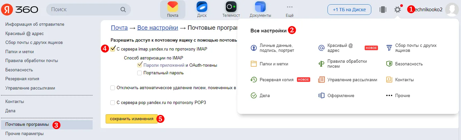The width and height of the screenshot is (461, 140).
Task: Click the Яндекс 360 logo
Action: (19, 10)
